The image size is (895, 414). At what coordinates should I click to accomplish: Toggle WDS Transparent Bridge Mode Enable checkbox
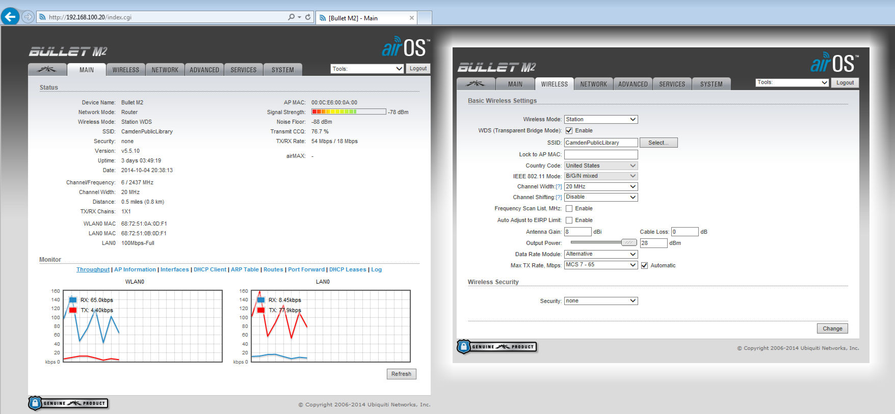[x=569, y=130]
